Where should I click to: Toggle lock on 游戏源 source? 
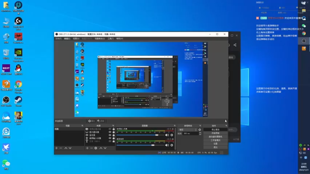[x=114, y=135]
